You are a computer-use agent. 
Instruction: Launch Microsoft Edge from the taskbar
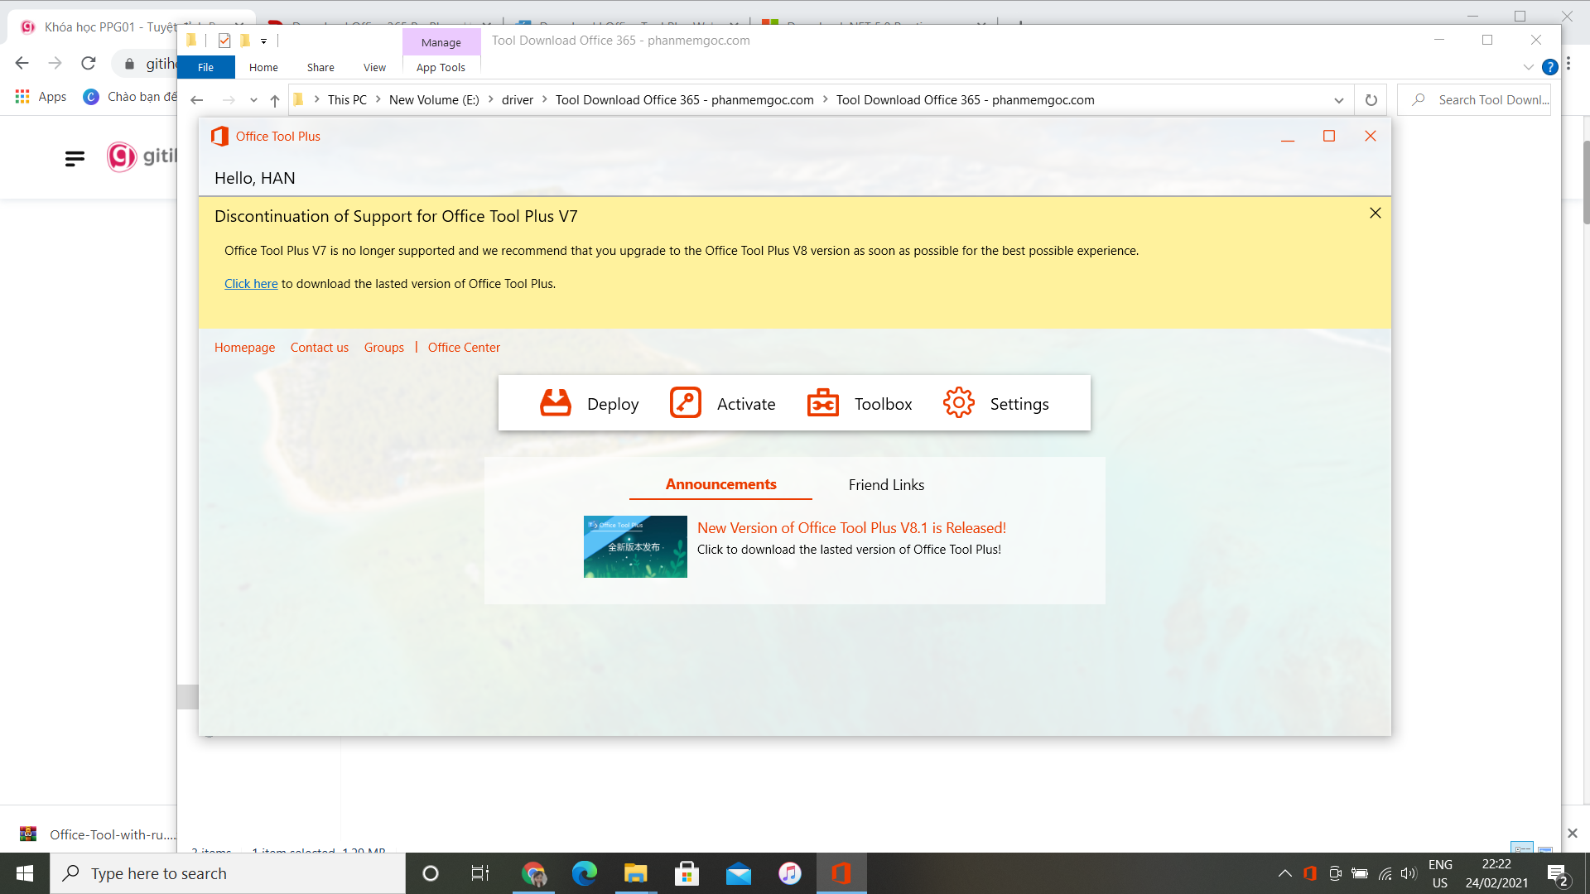[584, 873]
